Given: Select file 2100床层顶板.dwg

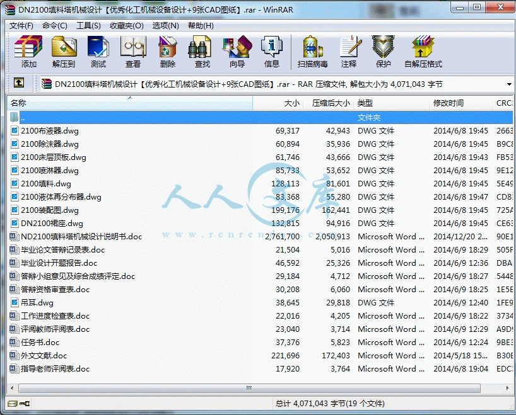Looking at the screenshot, I should tap(54, 157).
